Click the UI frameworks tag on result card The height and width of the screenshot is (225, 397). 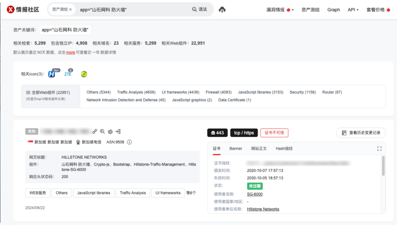click(x=168, y=193)
